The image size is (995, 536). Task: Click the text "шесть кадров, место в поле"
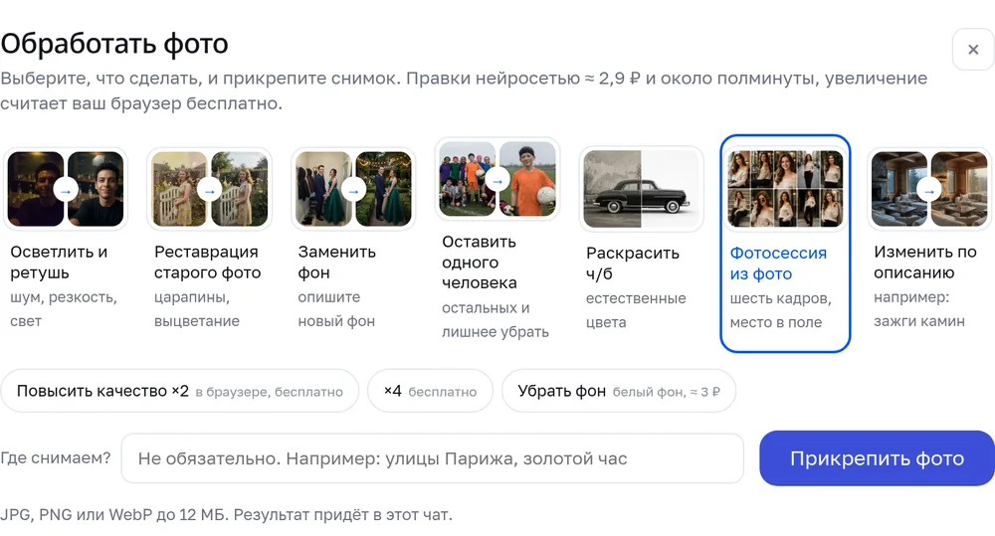click(x=780, y=310)
